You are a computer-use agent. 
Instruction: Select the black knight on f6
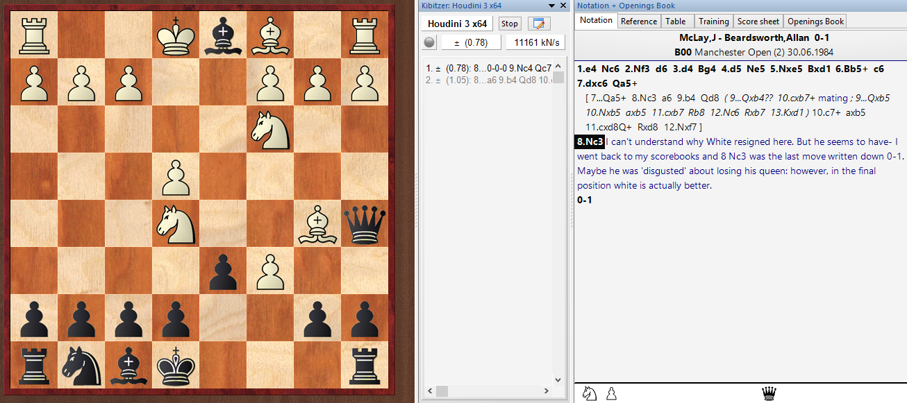click(270, 128)
